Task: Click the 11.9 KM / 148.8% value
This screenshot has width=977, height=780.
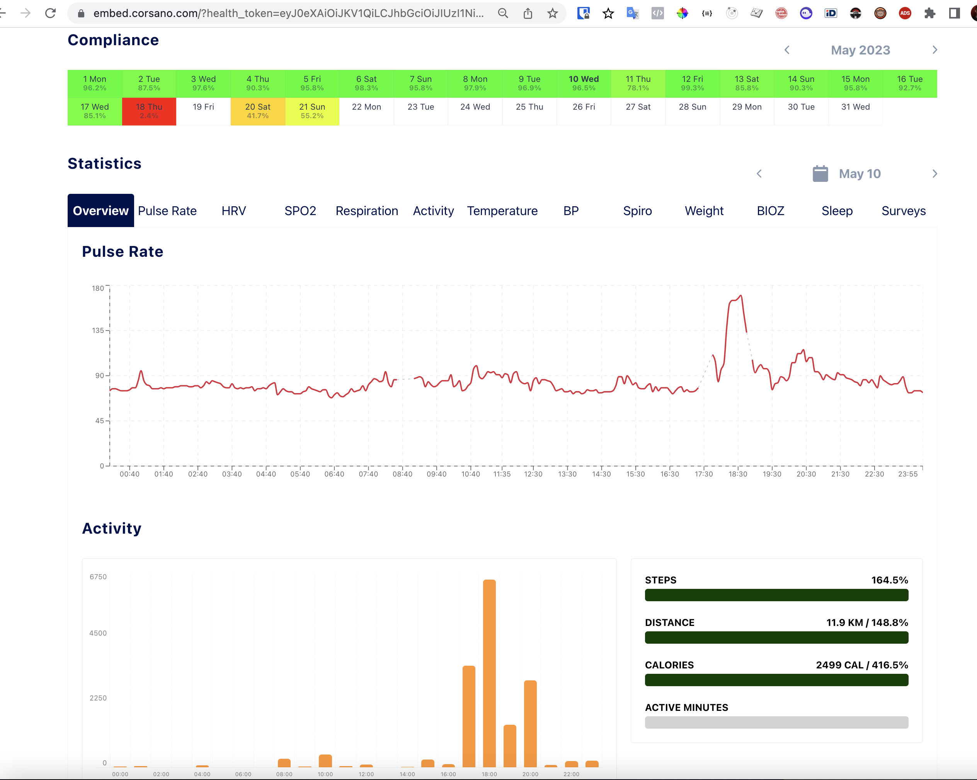Action: pos(867,622)
